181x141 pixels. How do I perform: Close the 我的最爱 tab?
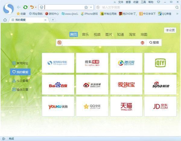[x=45, y=20]
